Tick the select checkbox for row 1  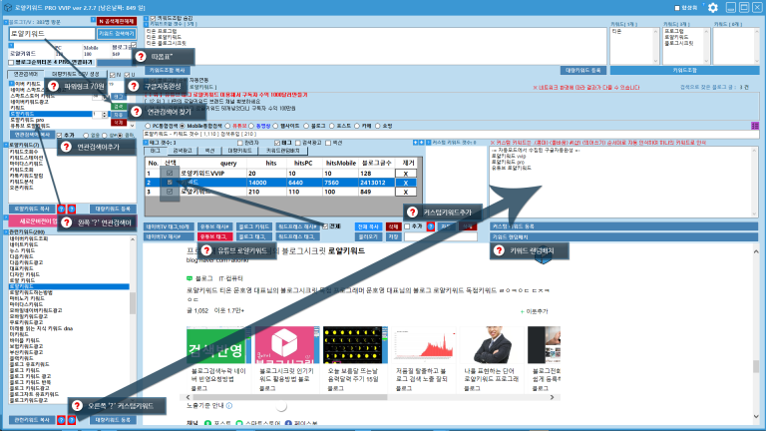tap(170, 173)
